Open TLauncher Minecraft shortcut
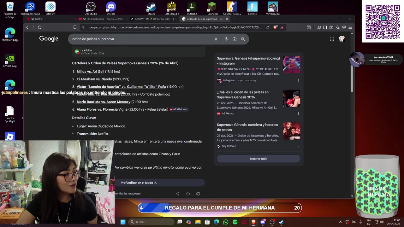This screenshot has width=404, height=227. tap(212, 9)
